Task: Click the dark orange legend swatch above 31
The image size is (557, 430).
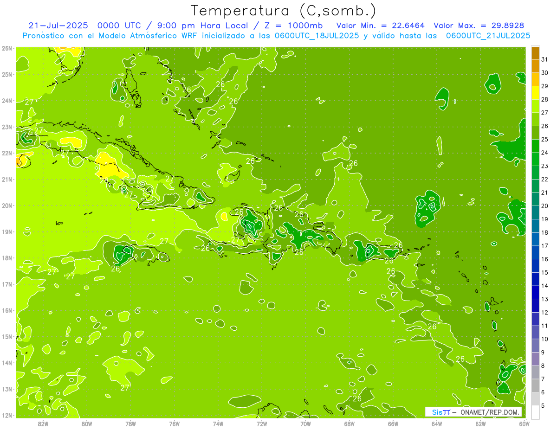Action: pos(535,53)
